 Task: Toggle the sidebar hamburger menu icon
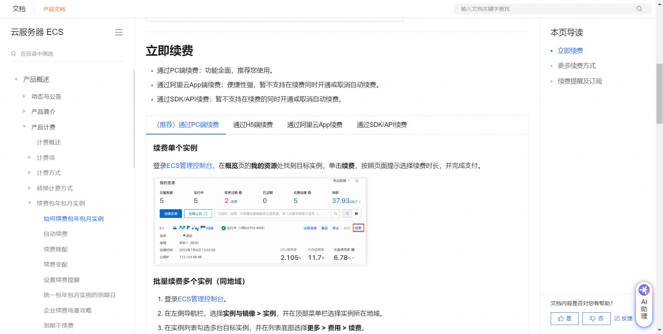tap(119, 32)
